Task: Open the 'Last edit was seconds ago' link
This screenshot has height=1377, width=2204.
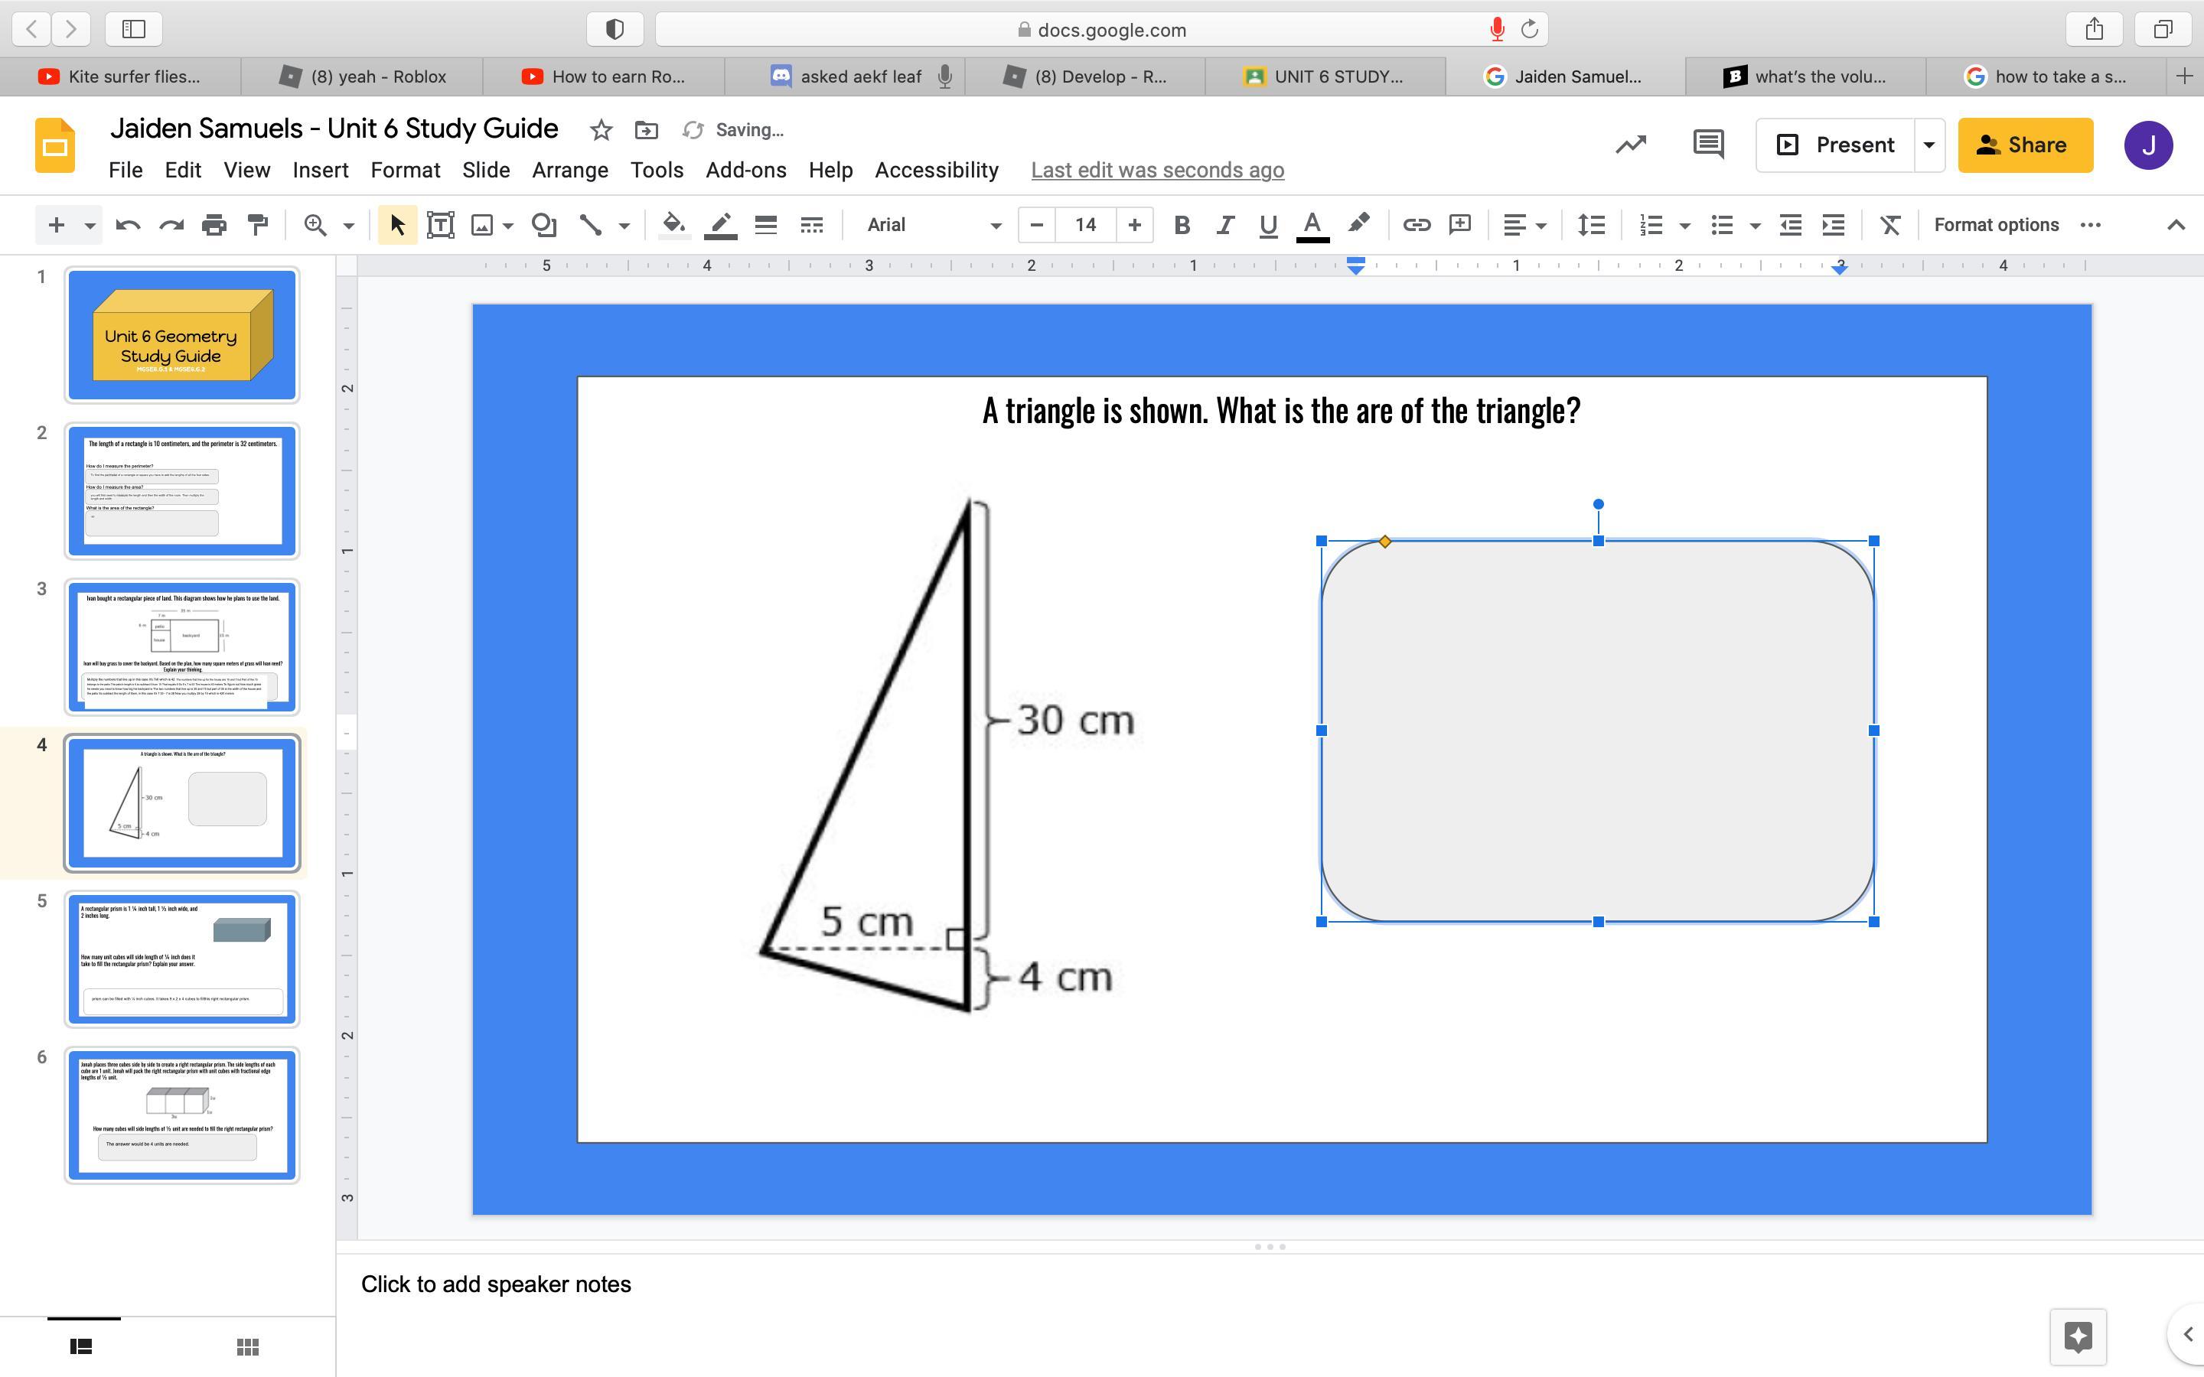Action: (x=1156, y=171)
